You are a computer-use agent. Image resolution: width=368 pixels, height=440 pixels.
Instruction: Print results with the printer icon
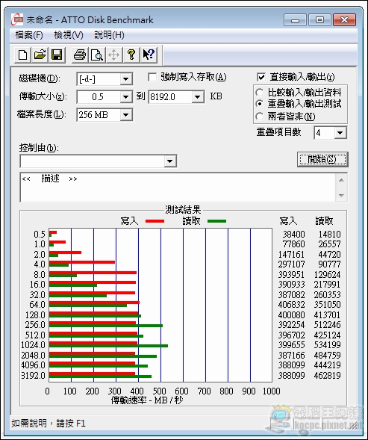pyautogui.click(x=80, y=55)
